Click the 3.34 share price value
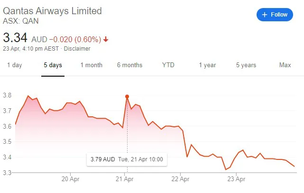304x193 pixels. click(15, 38)
